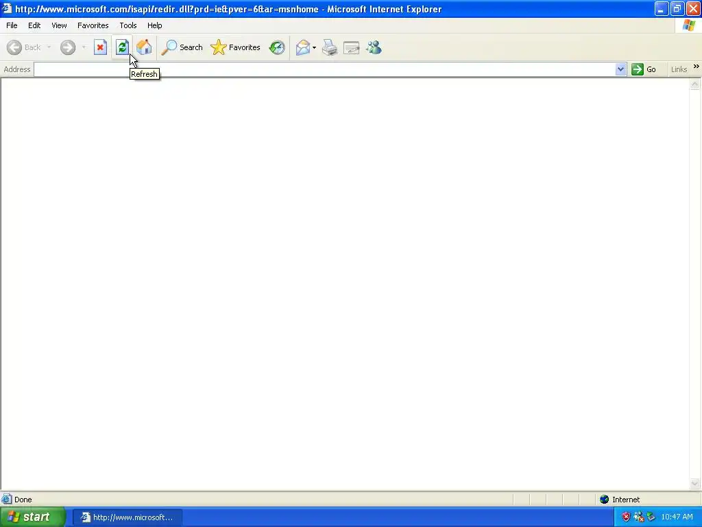Select the microsoft.com taskbar button
The height and width of the screenshot is (527, 702).
pyautogui.click(x=127, y=517)
